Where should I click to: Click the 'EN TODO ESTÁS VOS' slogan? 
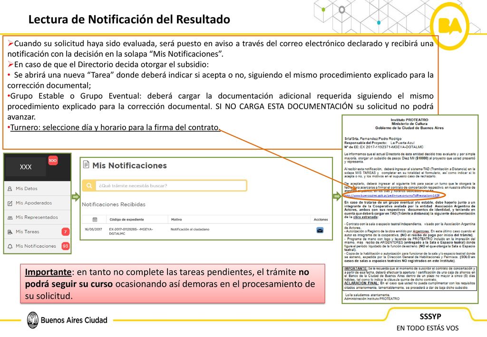(x=428, y=328)
